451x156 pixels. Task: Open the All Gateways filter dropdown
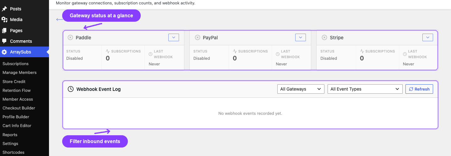[x=301, y=89]
